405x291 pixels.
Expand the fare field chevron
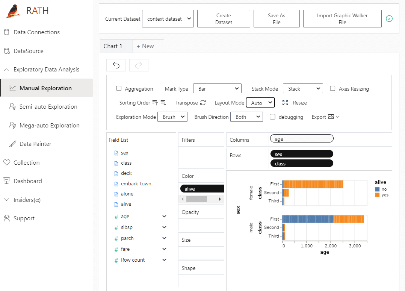[x=164, y=249]
